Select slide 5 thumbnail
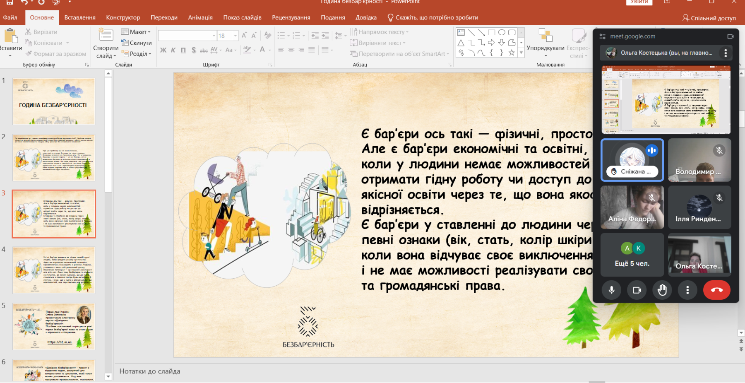 pos(54,326)
